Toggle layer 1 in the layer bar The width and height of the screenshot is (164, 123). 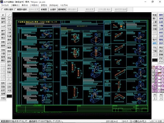coord(153,71)
